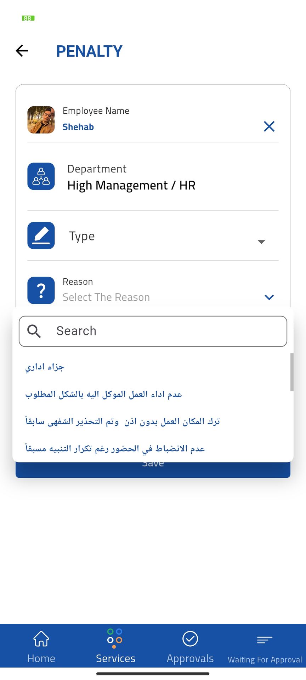This screenshot has width=306, height=680.
Task: Select عدم اداء العمل الموكل اليه reason
Action: (103, 394)
